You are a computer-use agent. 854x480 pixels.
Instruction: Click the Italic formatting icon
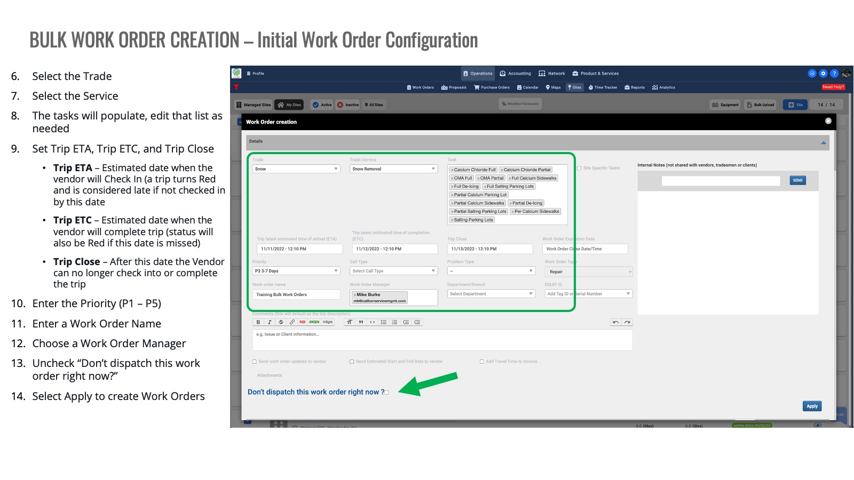point(270,322)
